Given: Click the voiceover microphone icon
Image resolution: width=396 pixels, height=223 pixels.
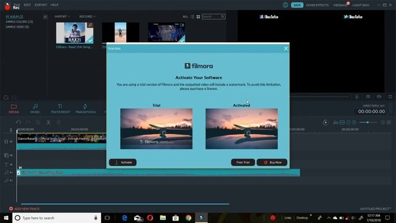Looking at the screenshot, I should click(356, 97).
